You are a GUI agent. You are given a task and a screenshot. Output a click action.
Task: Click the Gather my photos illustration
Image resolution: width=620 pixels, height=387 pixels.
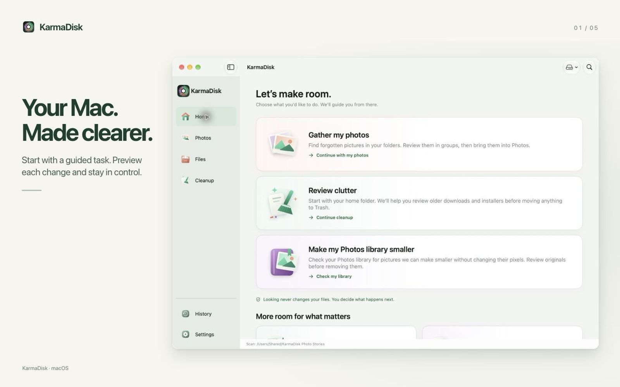click(283, 144)
